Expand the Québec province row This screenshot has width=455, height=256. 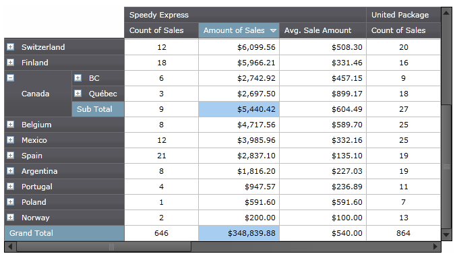coord(78,94)
